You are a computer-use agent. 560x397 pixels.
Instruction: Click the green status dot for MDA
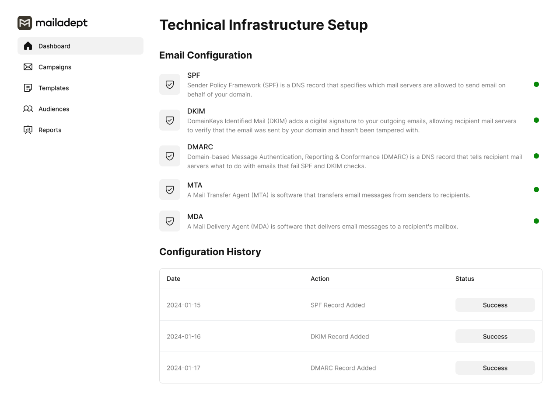(x=536, y=221)
